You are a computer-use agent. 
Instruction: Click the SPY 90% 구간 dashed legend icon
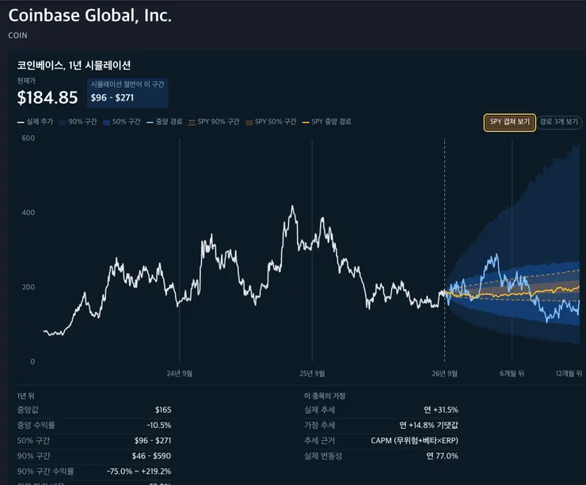tap(192, 122)
